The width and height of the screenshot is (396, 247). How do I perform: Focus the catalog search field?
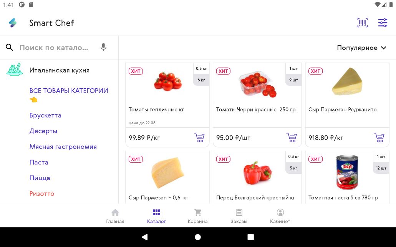click(54, 48)
